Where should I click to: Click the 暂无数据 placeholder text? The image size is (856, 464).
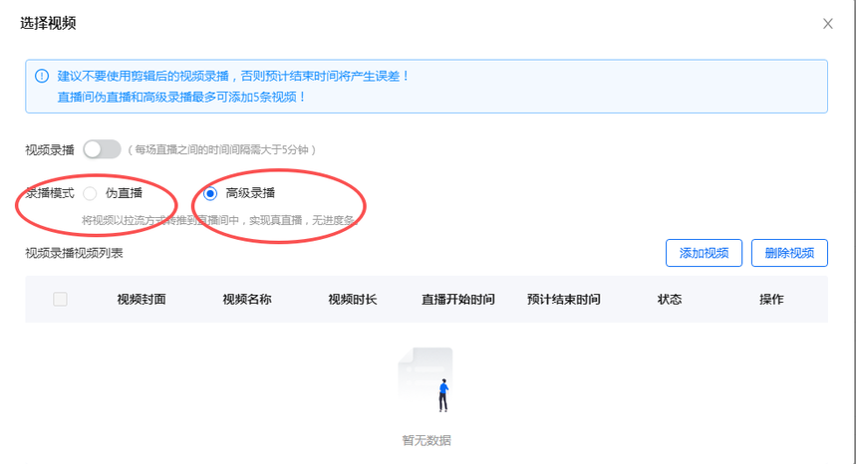427,440
